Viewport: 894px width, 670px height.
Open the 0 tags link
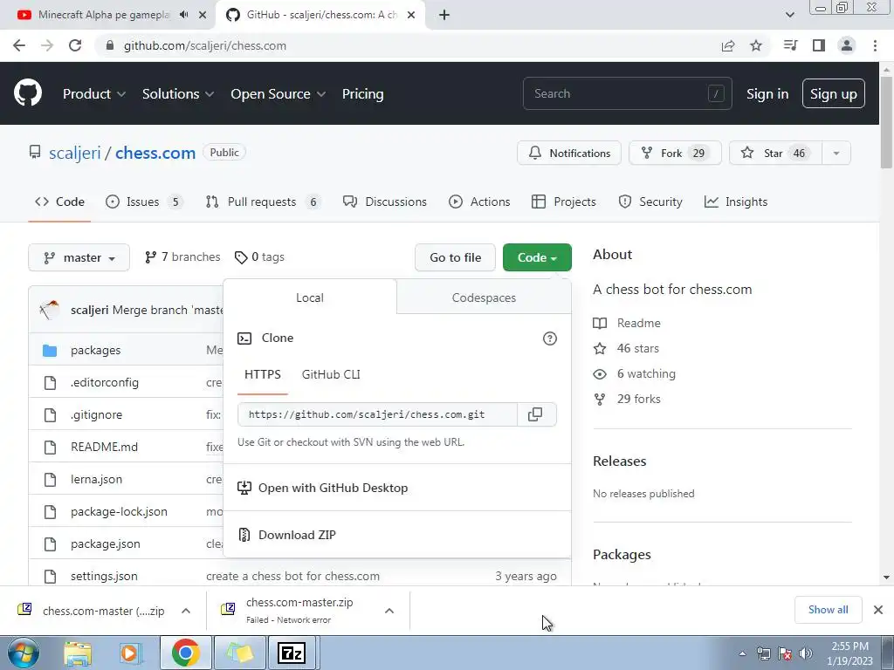259,257
